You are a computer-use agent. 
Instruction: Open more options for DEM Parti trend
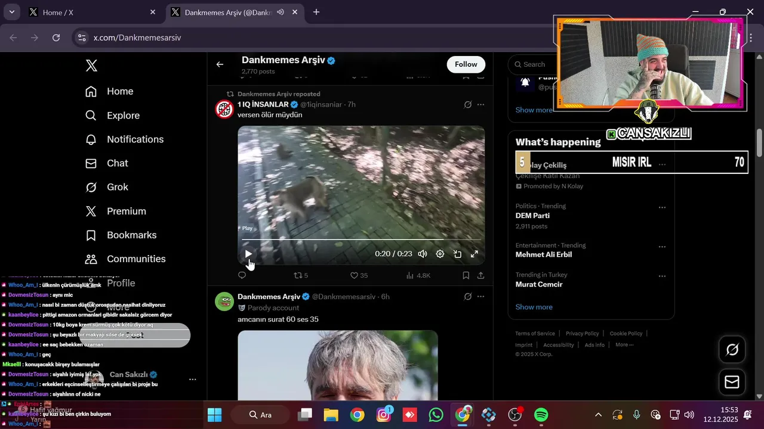tap(662, 207)
